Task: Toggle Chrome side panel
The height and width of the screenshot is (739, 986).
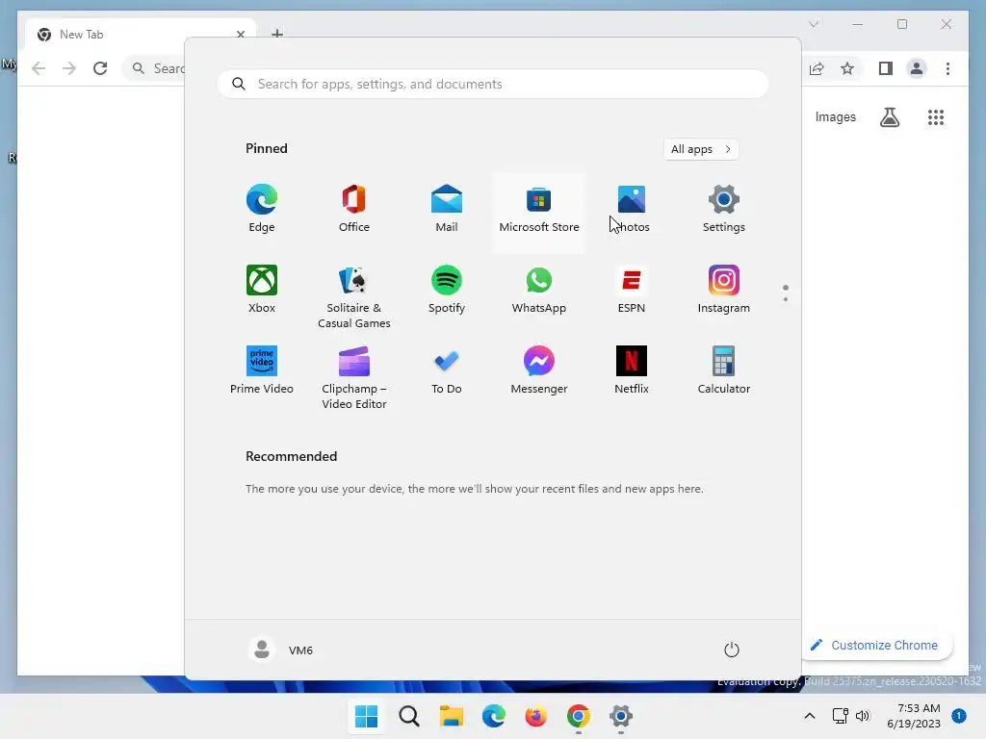Action: click(886, 68)
